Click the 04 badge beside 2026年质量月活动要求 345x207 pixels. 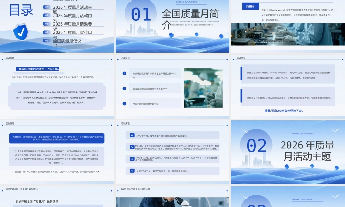pos(47,24)
